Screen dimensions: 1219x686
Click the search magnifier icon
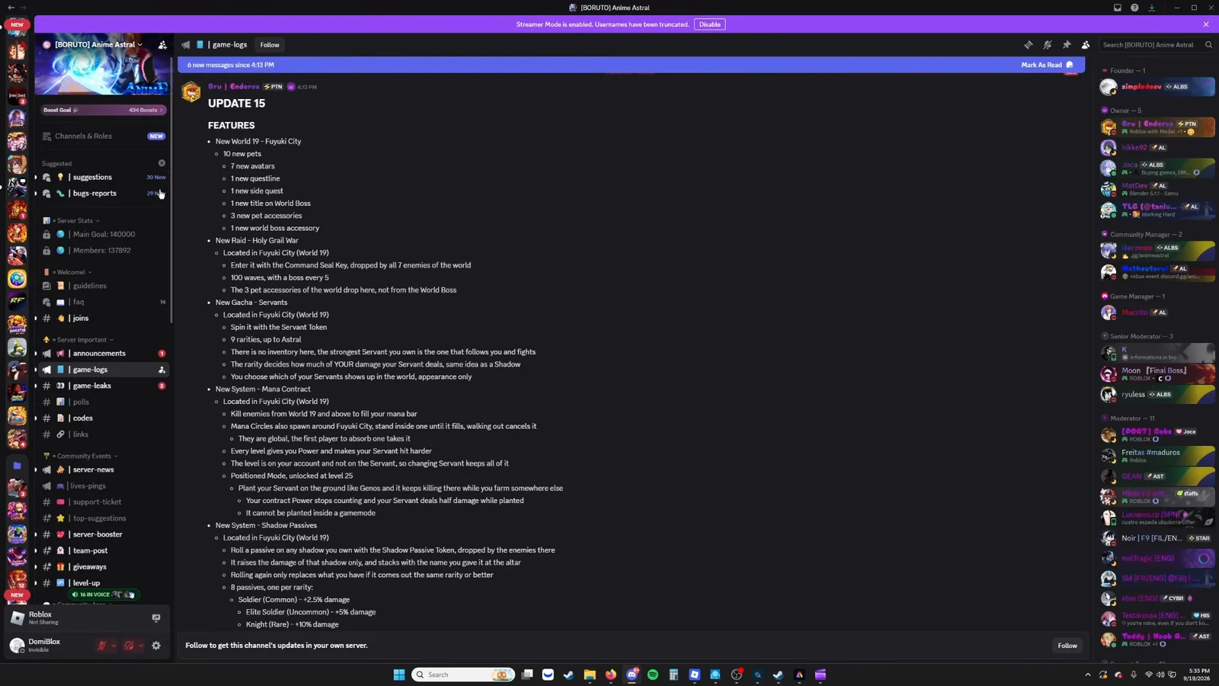tap(1208, 45)
